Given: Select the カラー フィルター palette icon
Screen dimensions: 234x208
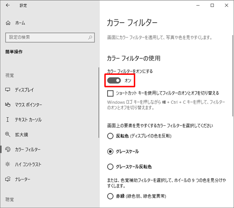Looking at the screenshot, I should [8, 149].
